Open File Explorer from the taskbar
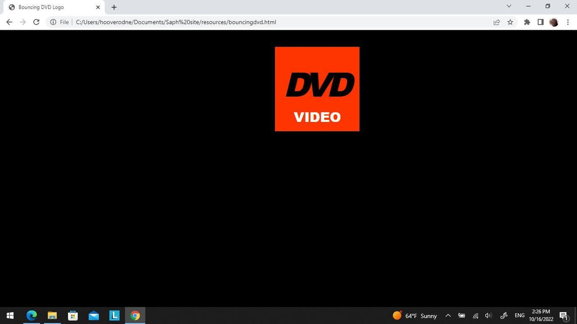 [x=52, y=315]
